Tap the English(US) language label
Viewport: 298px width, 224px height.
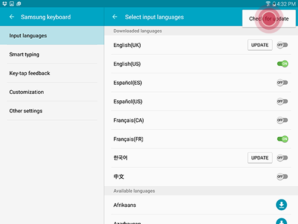[x=127, y=64]
